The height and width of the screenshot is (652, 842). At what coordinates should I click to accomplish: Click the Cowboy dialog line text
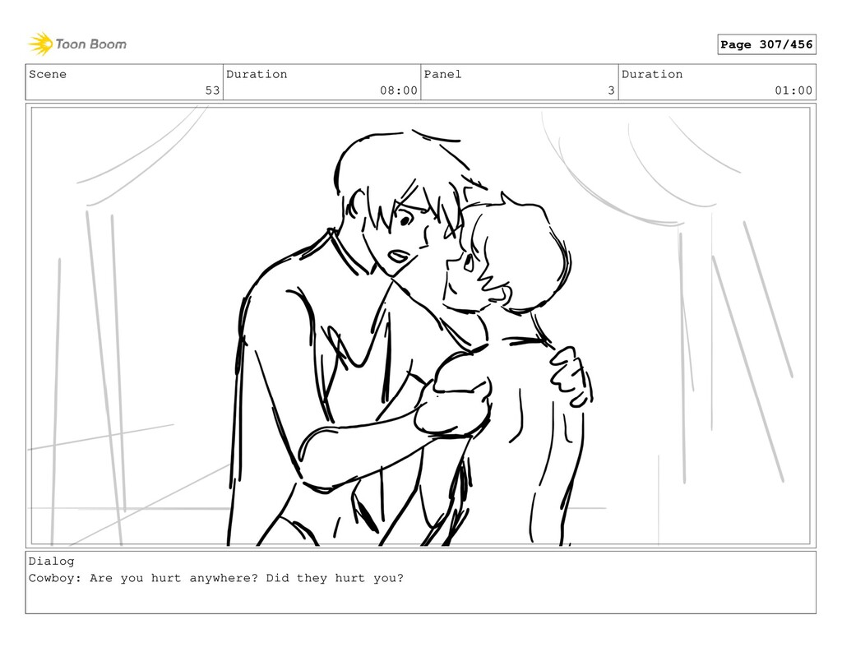216,579
